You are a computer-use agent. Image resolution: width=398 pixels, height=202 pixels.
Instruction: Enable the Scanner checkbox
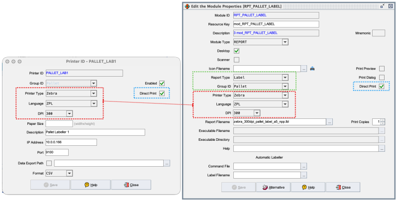(x=237, y=60)
